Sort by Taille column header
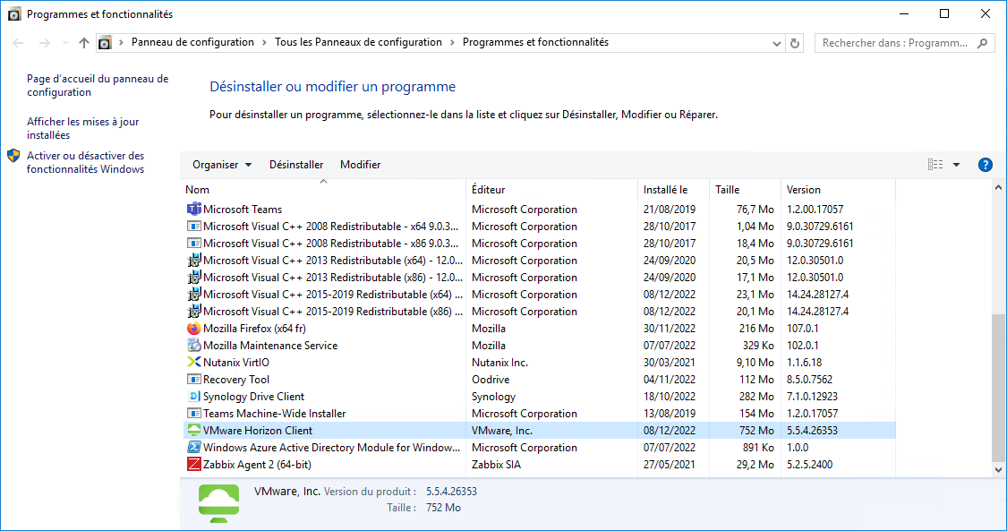This screenshot has height=531, width=1007. [x=745, y=190]
